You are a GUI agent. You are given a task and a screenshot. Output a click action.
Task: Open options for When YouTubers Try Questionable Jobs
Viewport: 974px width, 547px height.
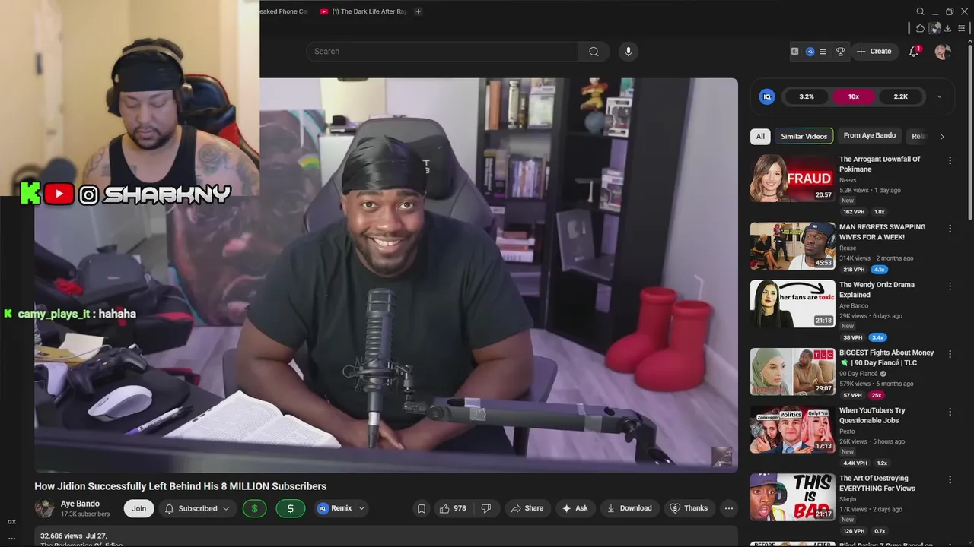(x=950, y=412)
